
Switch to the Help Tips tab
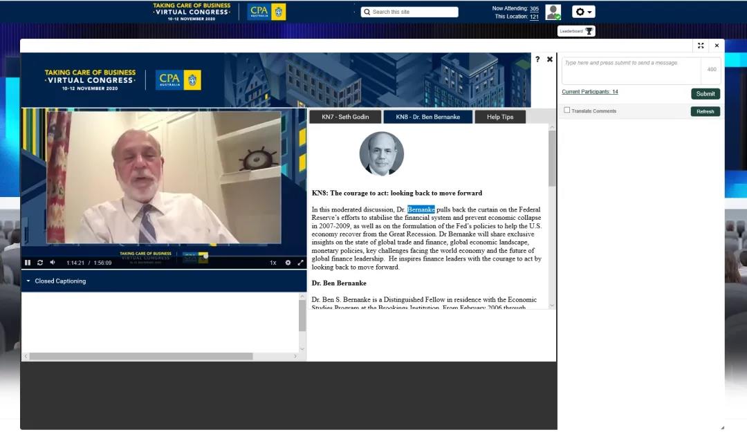(500, 117)
